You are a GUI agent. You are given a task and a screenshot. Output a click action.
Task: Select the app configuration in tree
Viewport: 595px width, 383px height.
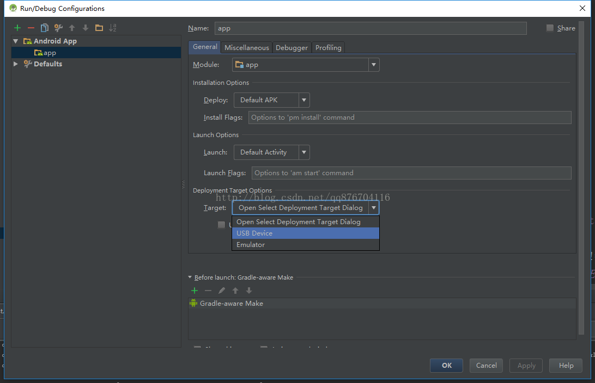tap(96, 53)
